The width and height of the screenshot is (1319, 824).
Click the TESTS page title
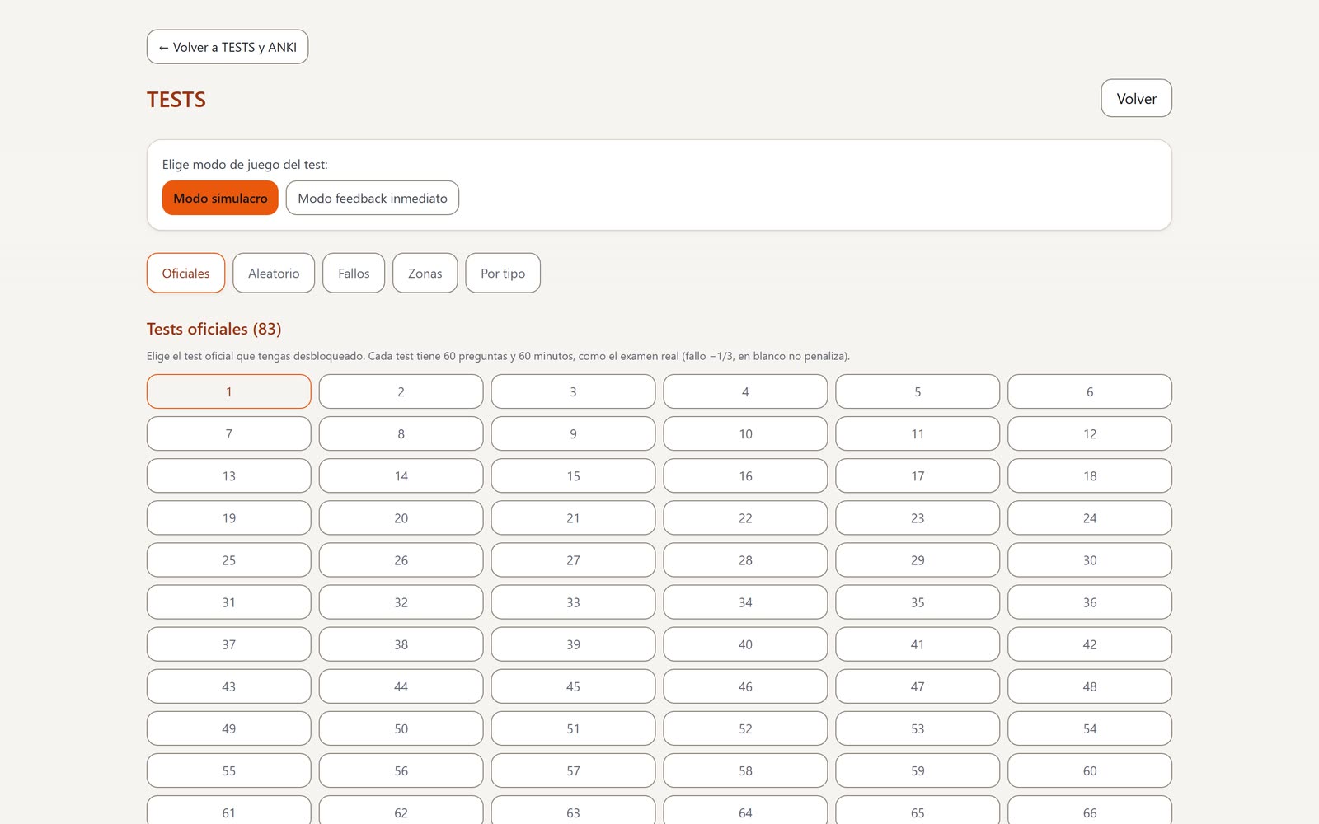tap(176, 100)
